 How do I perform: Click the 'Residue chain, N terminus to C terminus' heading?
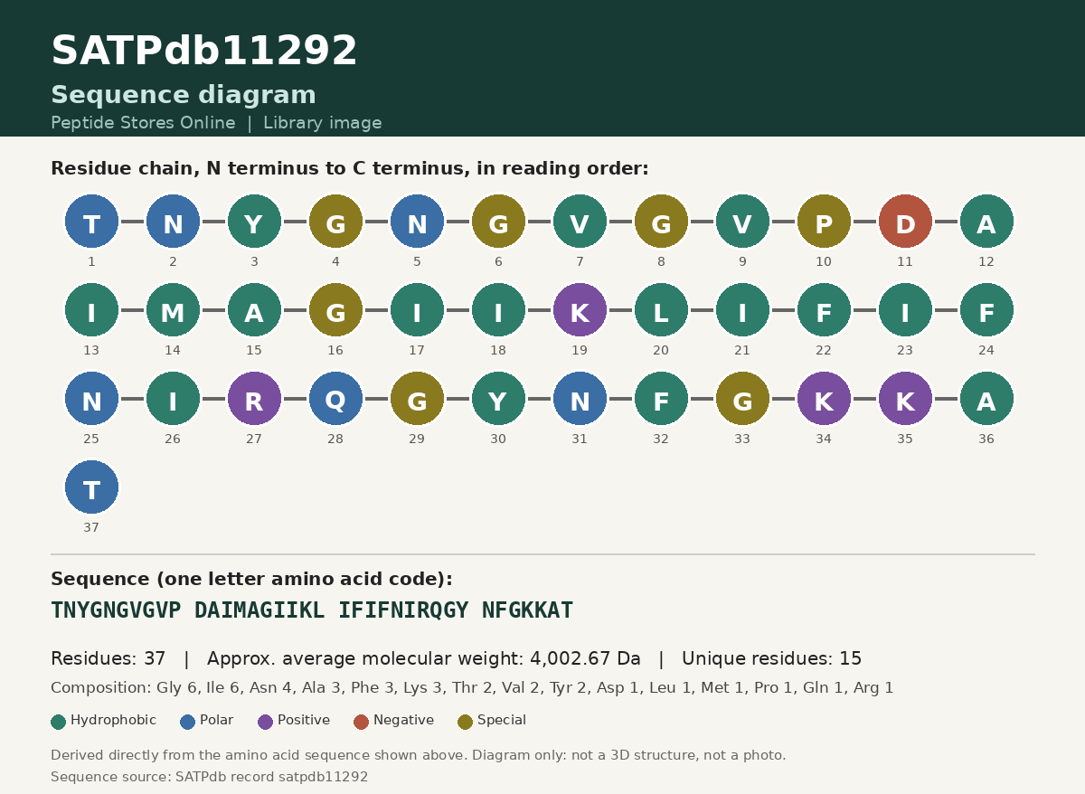point(350,169)
